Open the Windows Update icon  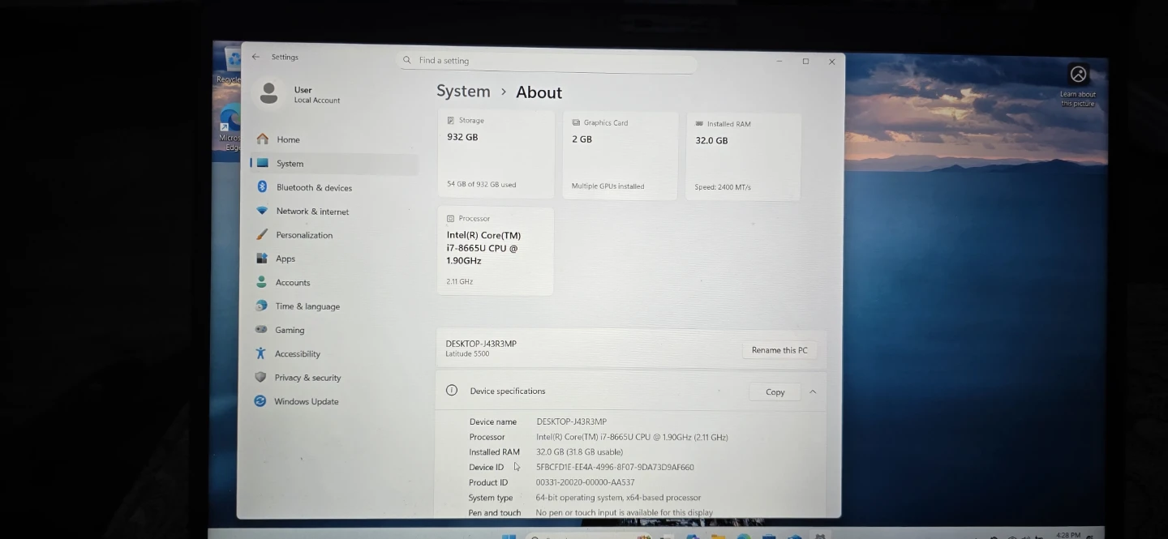click(x=260, y=400)
